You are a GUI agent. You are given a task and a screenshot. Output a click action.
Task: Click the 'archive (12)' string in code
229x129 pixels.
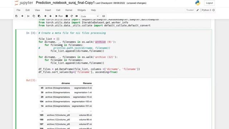pos(104,57)
